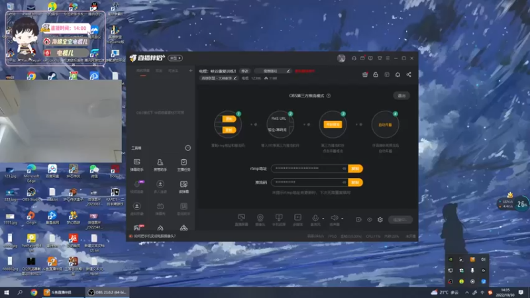Viewport: 530px width, 298px height.
Task: Open the message icon in the title bar
Action: click(370, 58)
